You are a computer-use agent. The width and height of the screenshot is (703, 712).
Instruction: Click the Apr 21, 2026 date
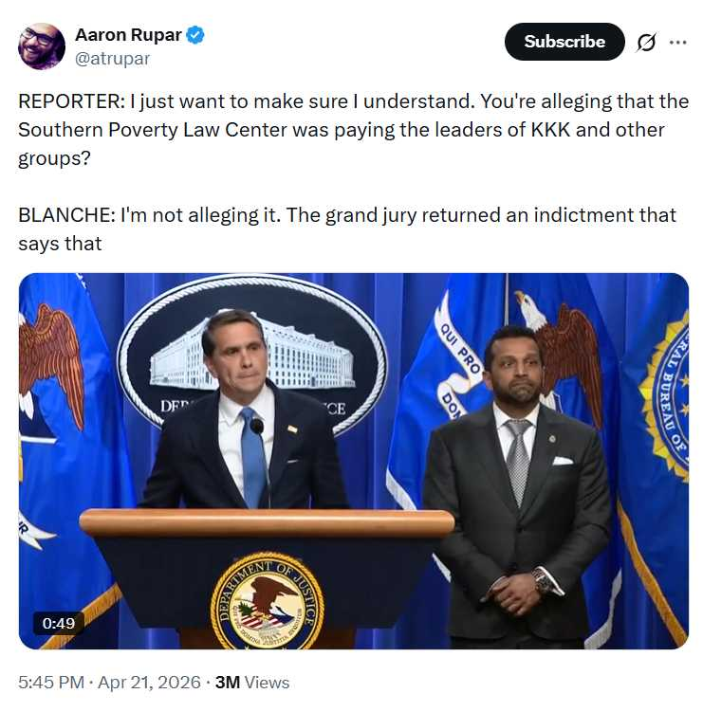coord(153,683)
